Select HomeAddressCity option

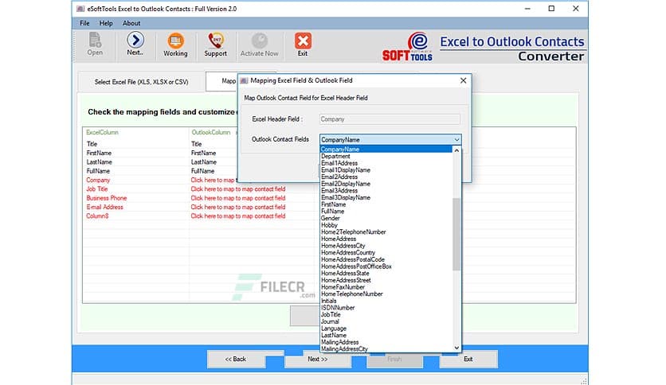(x=386, y=246)
